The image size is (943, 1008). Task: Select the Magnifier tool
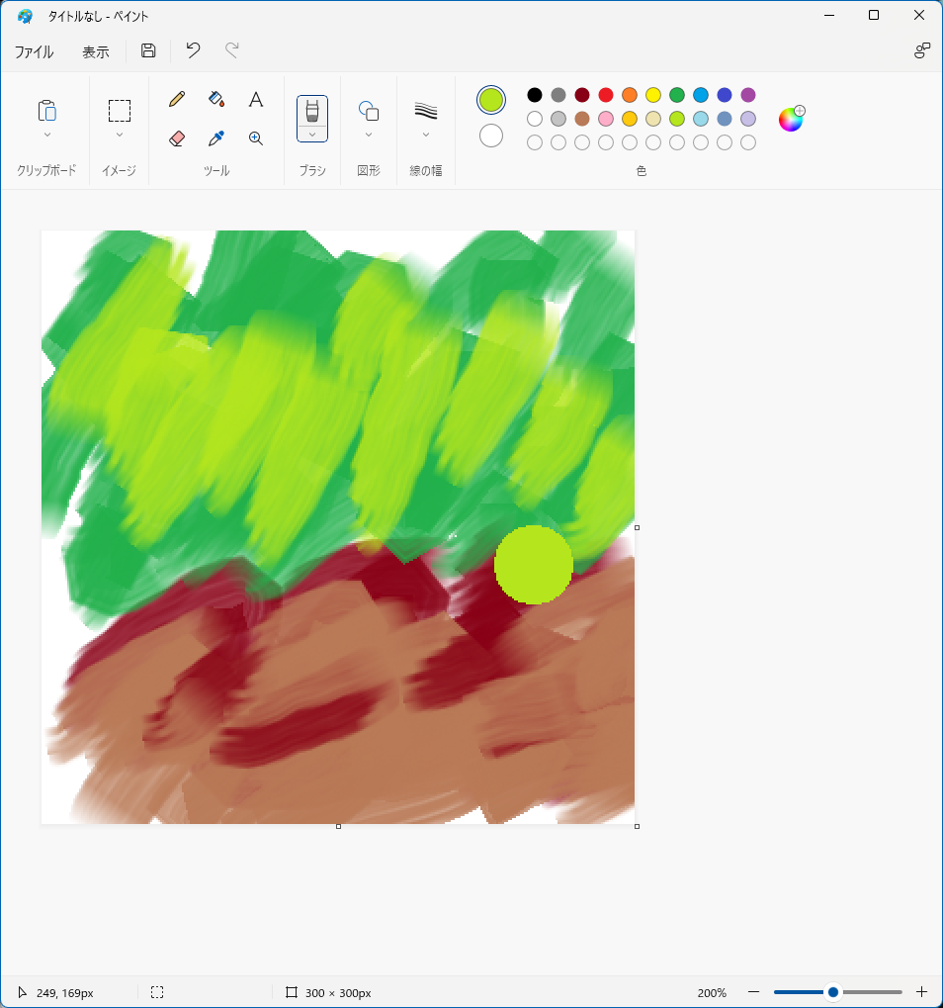click(x=256, y=138)
